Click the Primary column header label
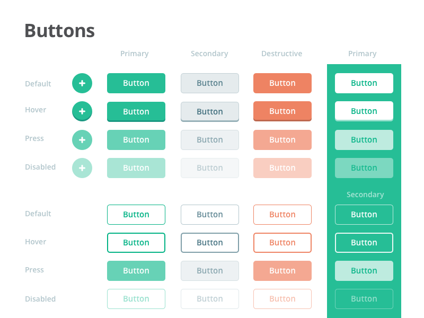Screen dimensions: 424x318 tap(134, 54)
